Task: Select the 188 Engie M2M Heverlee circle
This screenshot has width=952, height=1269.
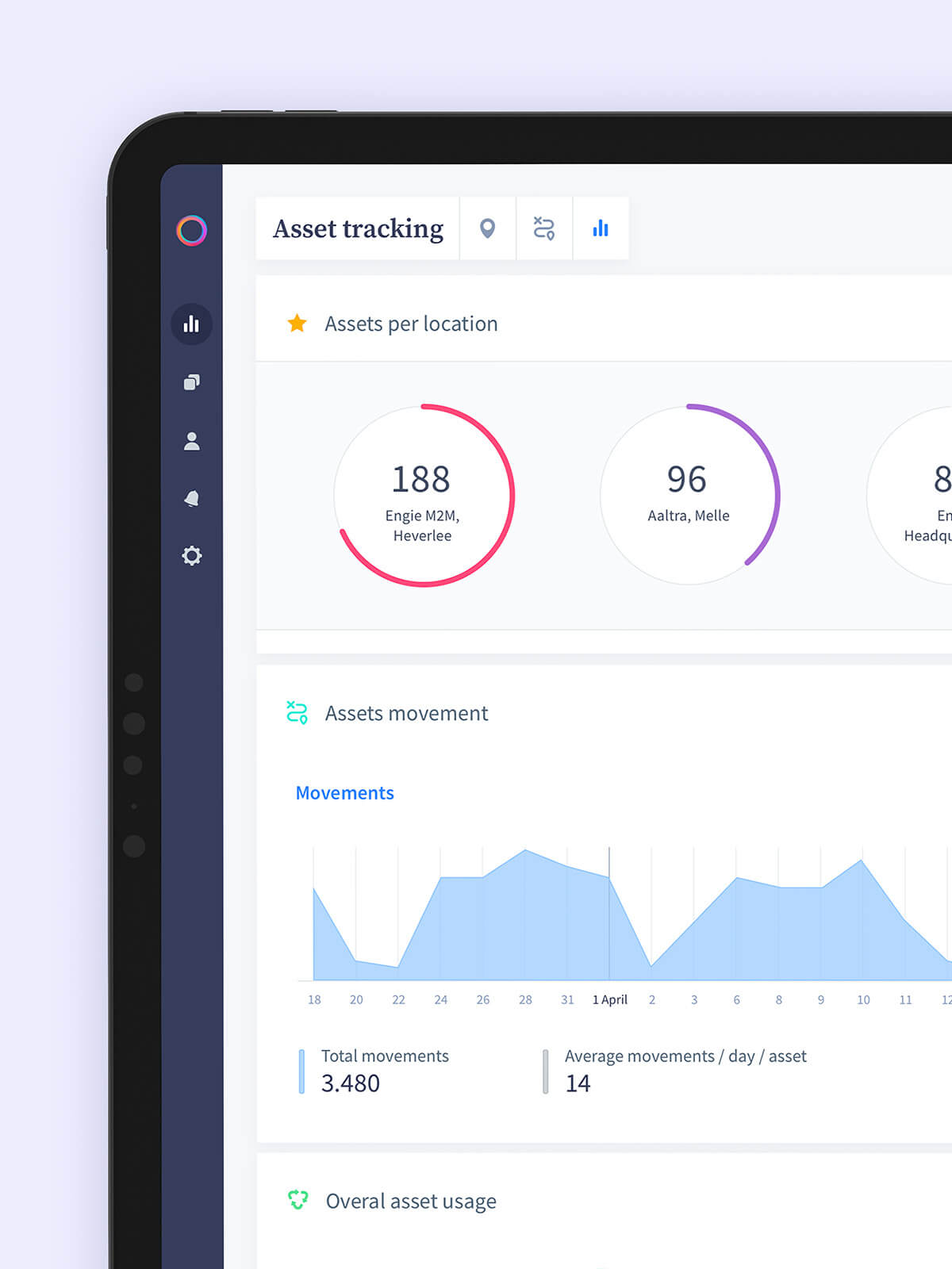Action: click(424, 496)
